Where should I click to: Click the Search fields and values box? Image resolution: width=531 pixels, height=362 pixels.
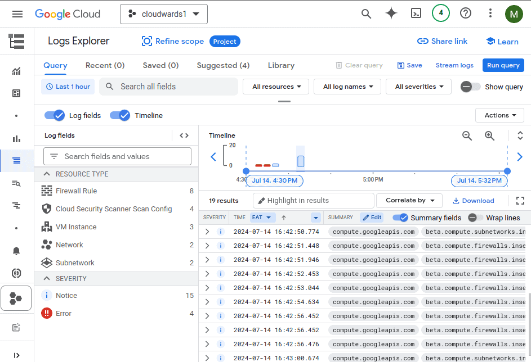coord(117,156)
